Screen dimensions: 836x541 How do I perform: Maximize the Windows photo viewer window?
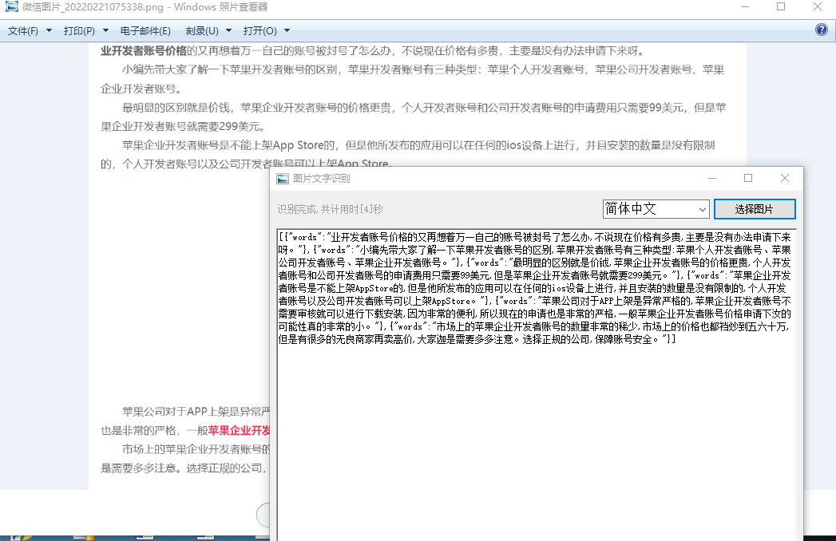(x=781, y=7)
